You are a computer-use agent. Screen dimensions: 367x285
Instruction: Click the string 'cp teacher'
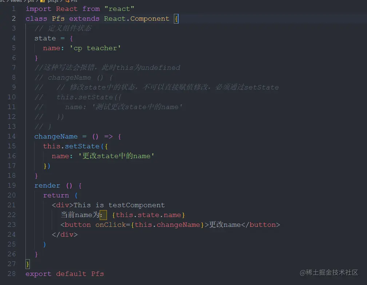coord(95,48)
